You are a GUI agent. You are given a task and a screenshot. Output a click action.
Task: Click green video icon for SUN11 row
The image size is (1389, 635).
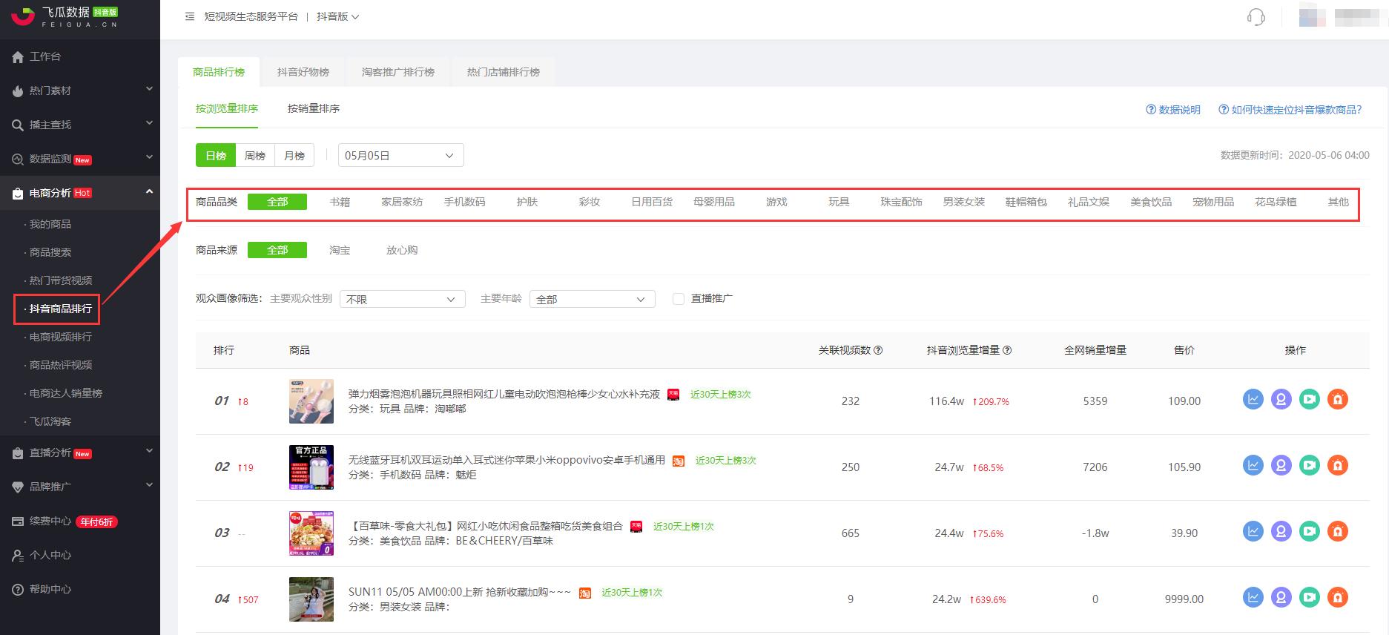[x=1310, y=598]
